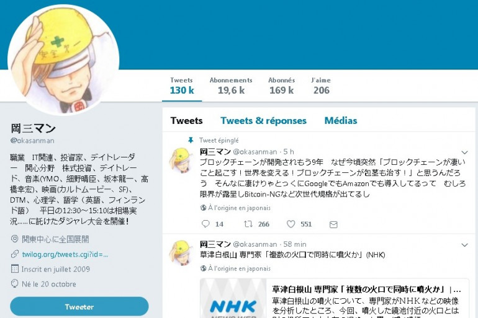478x318 pixels.
Task: Send pinned tweet via envelope icon
Action: pos(333,224)
